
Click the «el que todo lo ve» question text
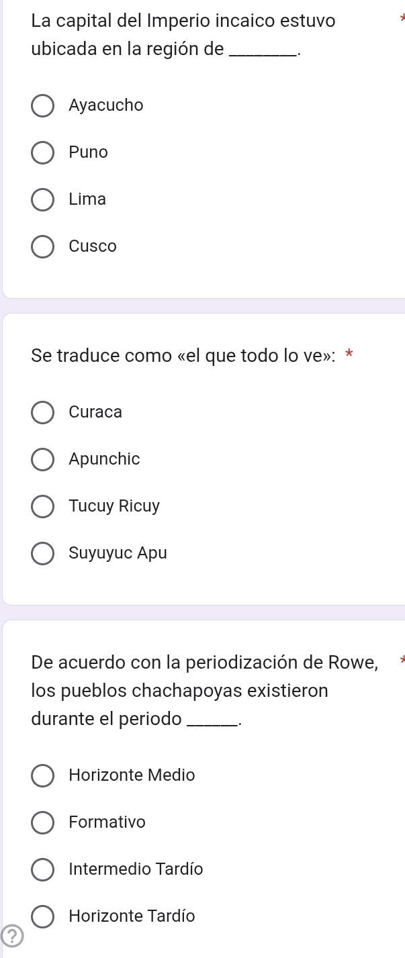pyautogui.click(x=181, y=355)
